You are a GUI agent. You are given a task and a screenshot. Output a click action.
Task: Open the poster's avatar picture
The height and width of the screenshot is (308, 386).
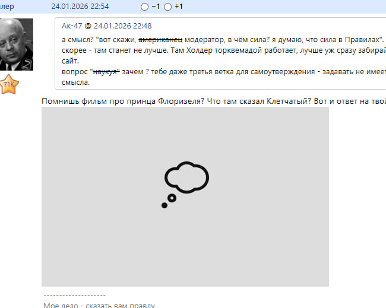point(17,45)
